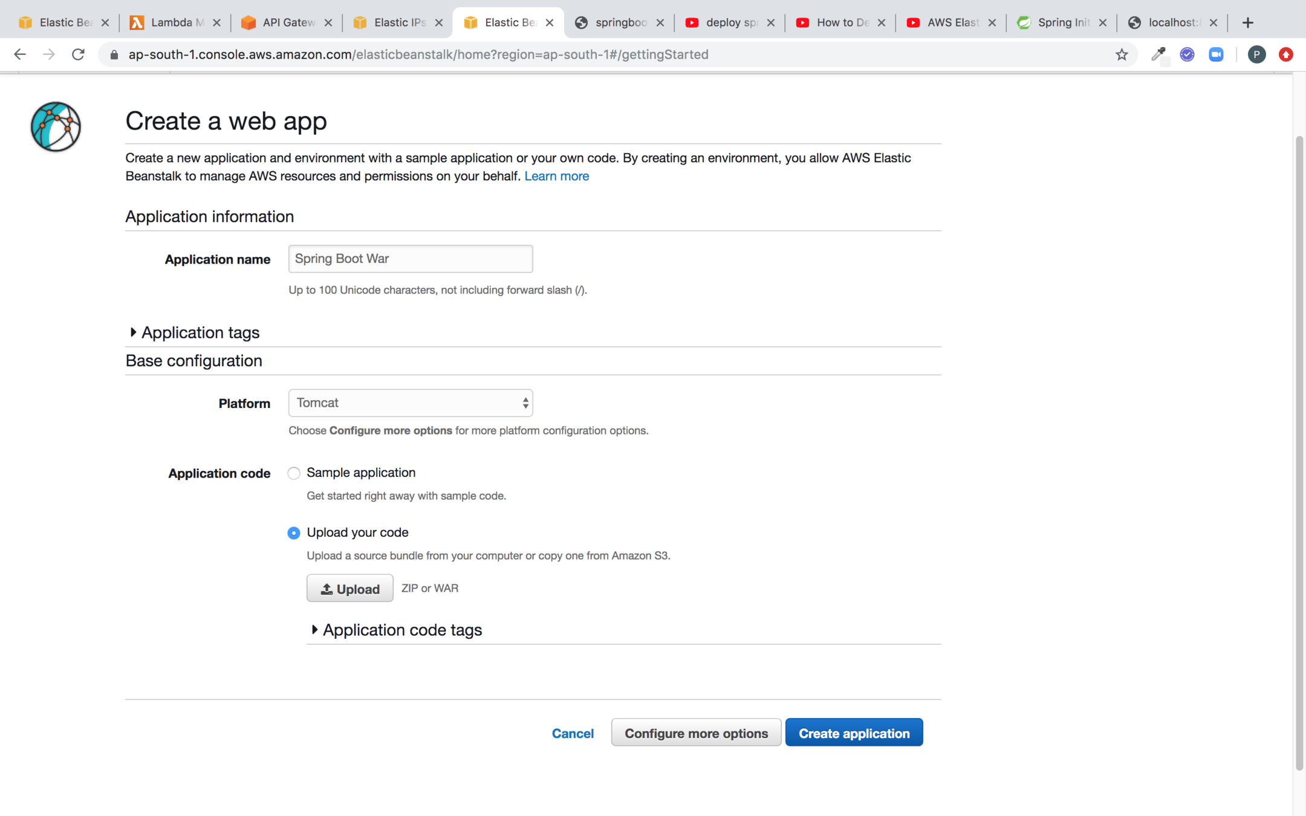Click the Elastic Beanstalk globe logo
The width and height of the screenshot is (1306, 816).
click(x=56, y=126)
